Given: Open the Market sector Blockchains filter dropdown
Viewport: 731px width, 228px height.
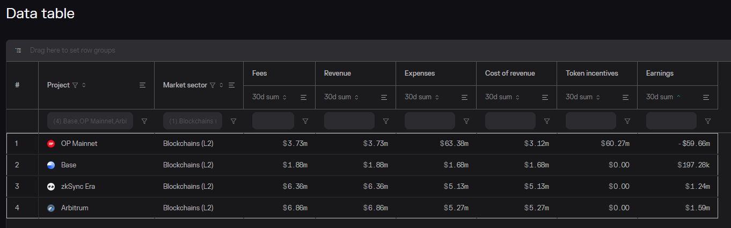Looking at the screenshot, I should point(192,121).
